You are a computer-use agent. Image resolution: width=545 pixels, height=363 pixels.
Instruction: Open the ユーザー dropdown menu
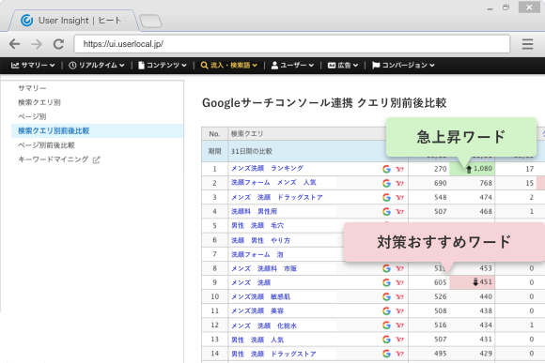coord(292,66)
